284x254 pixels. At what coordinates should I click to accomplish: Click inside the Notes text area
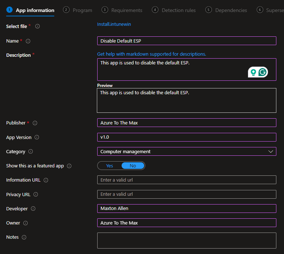coord(186,240)
